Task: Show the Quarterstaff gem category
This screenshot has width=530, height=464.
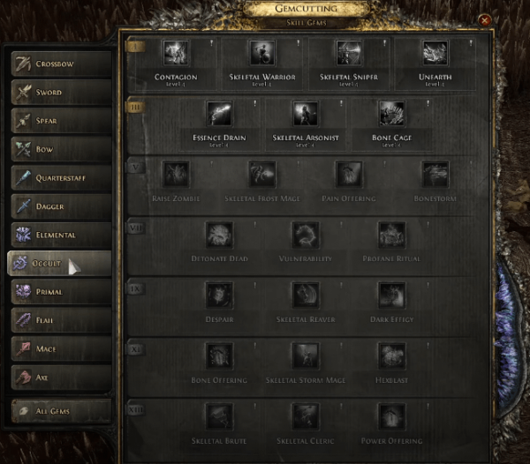Action: tap(61, 178)
